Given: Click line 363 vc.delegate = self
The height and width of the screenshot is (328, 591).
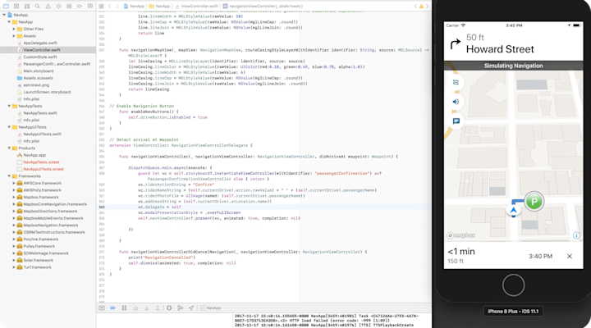Looking at the screenshot, I should [159, 207].
